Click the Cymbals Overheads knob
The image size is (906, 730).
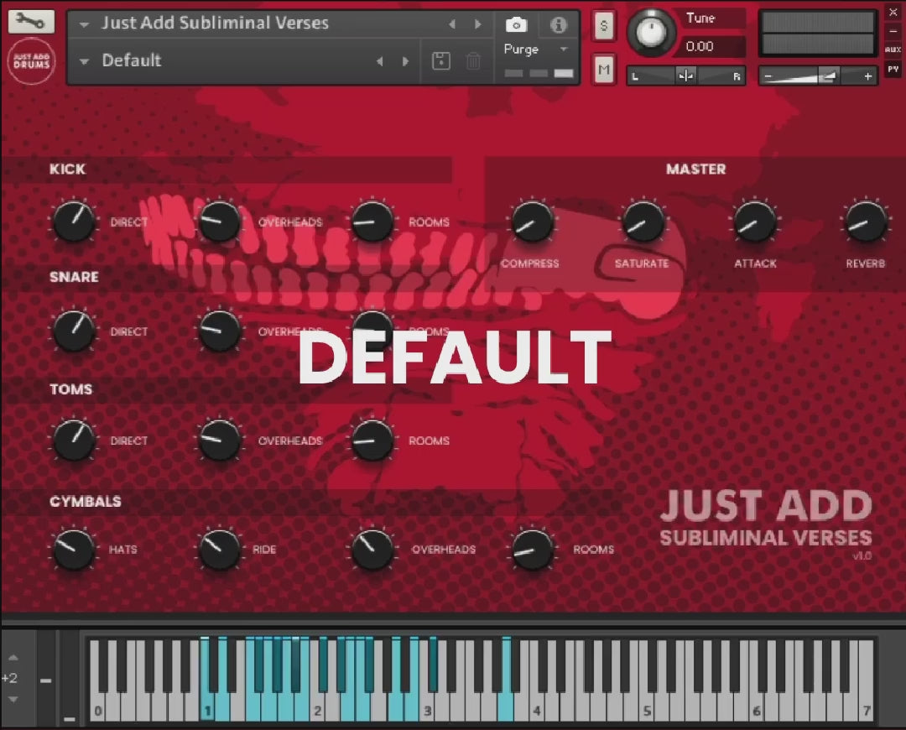372,549
